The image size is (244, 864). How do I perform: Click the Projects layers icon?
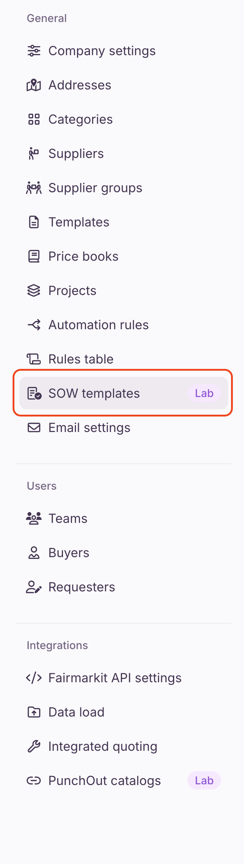coord(34,291)
